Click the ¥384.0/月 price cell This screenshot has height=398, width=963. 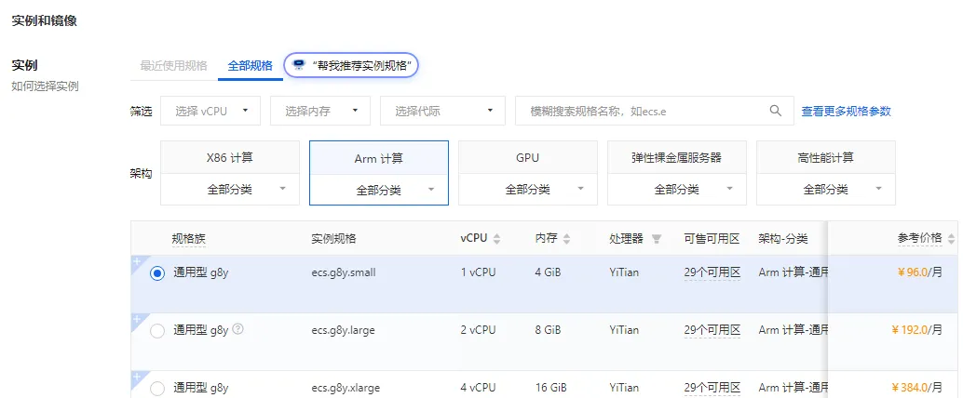916,388
